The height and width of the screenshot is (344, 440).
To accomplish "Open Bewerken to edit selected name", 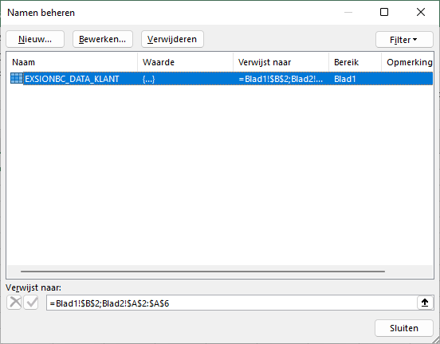I will tap(102, 39).
